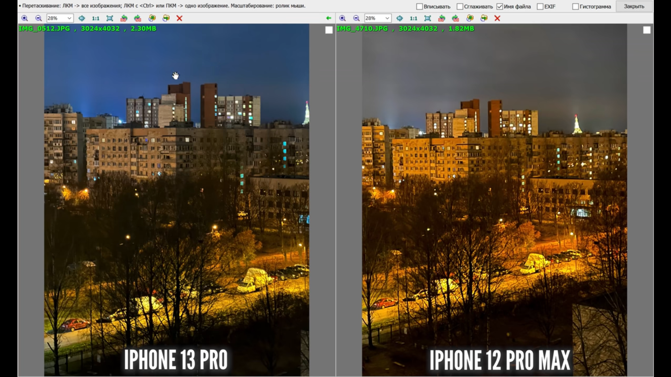Fit right image to its pane

(x=428, y=18)
